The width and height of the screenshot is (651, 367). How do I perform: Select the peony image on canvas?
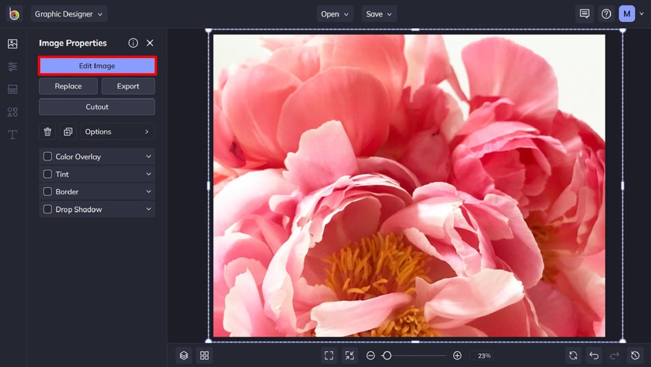point(409,185)
